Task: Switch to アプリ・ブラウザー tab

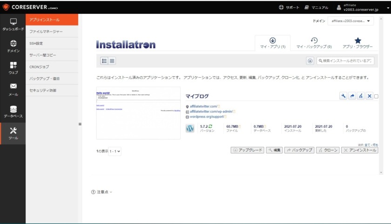Action: click(357, 43)
